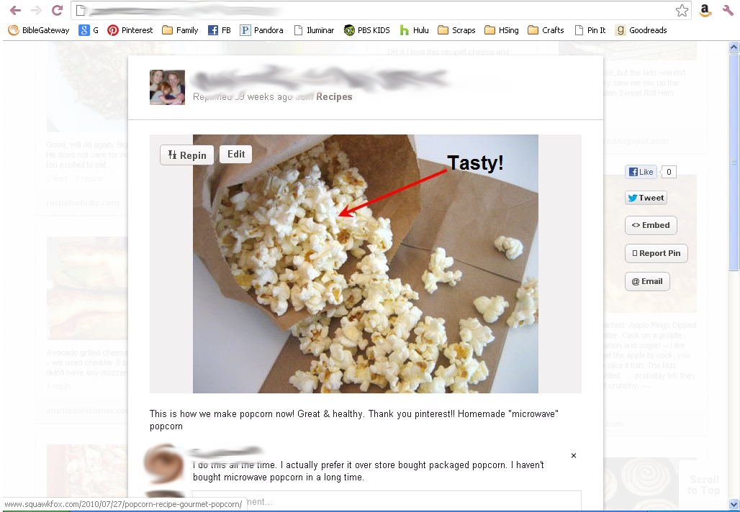
Task: Open the popcorn image source link
Action: pos(365,264)
